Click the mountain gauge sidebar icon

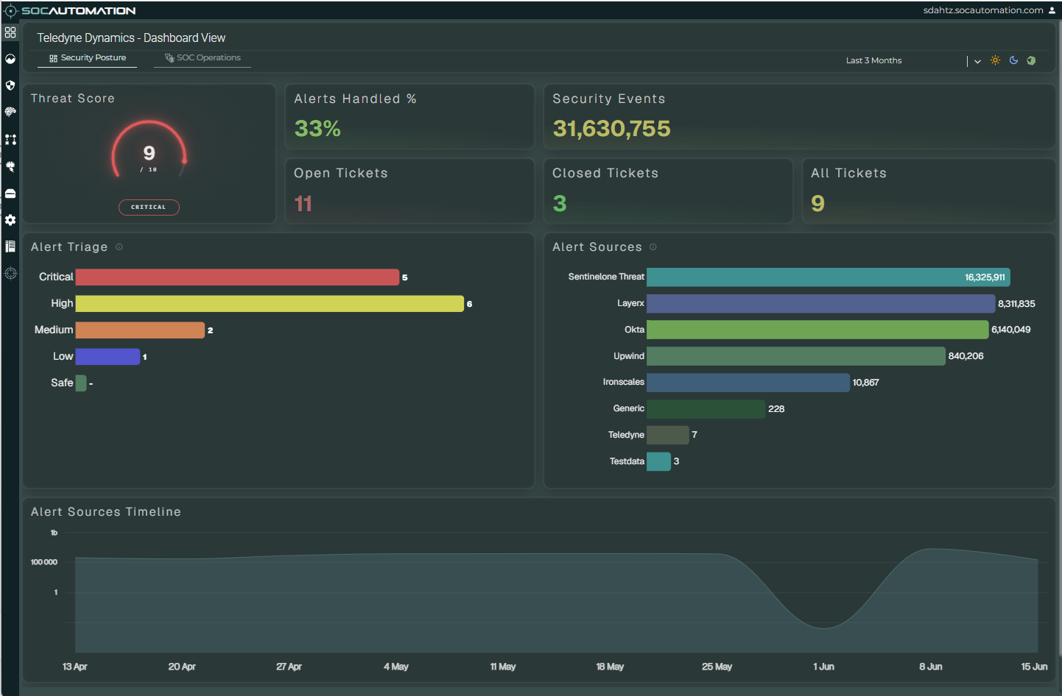click(x=10, y=59)
